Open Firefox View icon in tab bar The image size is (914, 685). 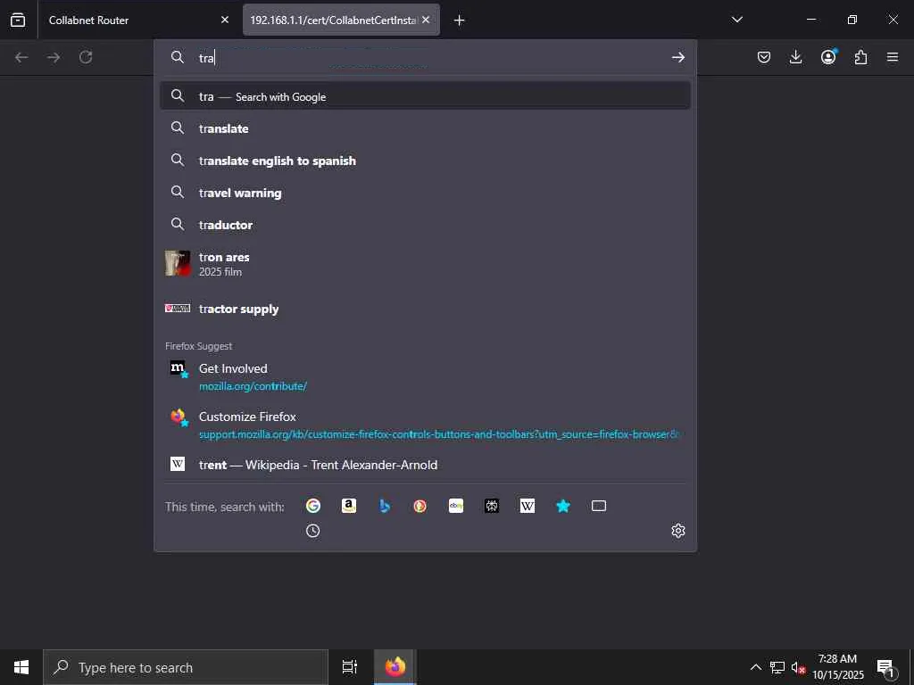pos(18,20)
